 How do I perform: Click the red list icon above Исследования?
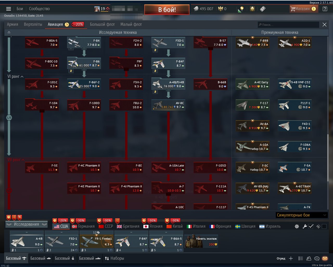point(14,217)
